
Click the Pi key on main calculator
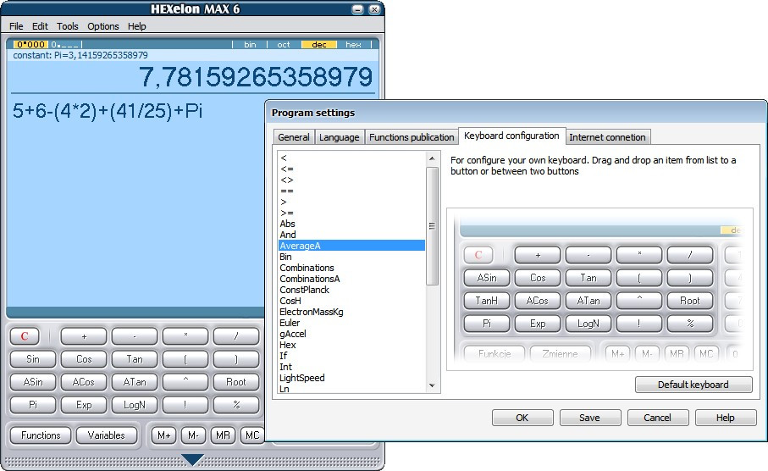[x=33, y=405]
